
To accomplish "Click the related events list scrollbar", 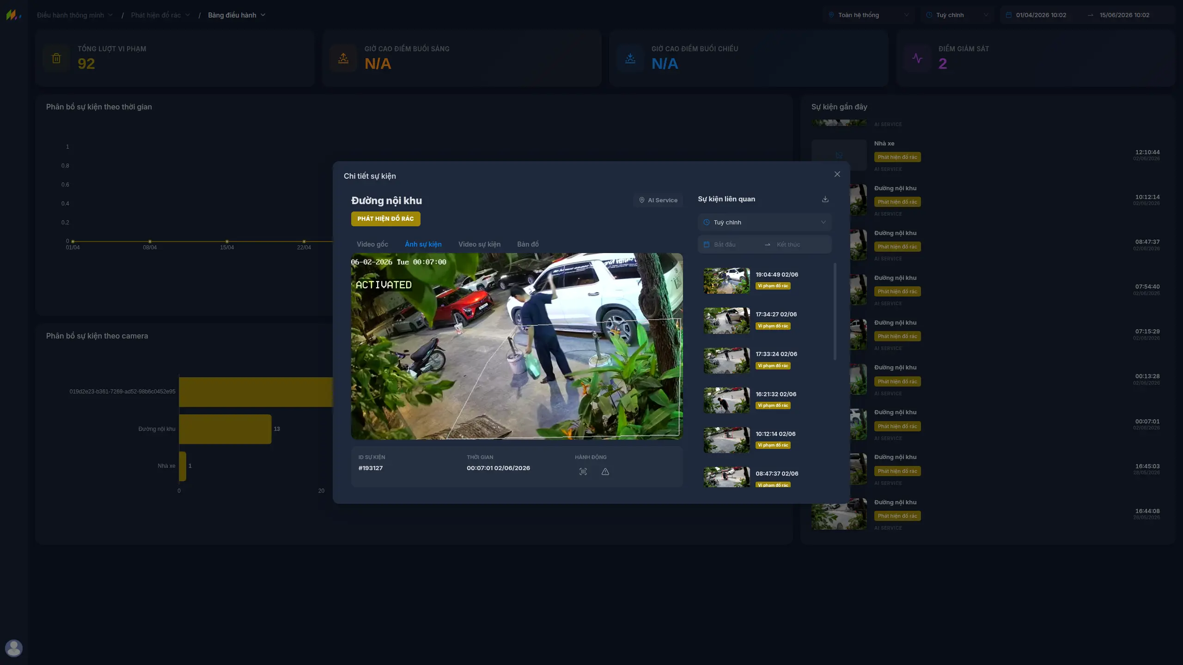I will [835, 312].
